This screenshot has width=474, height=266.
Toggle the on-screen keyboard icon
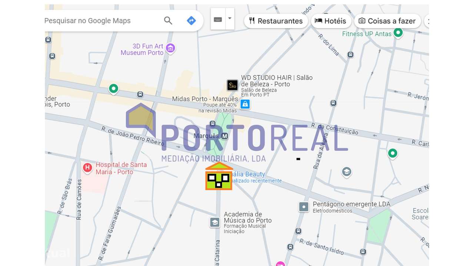point(218,19)
